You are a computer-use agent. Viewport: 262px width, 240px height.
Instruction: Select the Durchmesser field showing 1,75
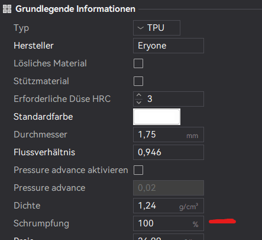point(169,135)
